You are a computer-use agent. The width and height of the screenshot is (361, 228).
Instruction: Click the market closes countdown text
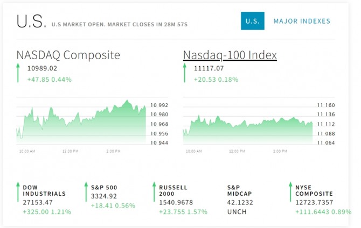click(x=122, y=24)
